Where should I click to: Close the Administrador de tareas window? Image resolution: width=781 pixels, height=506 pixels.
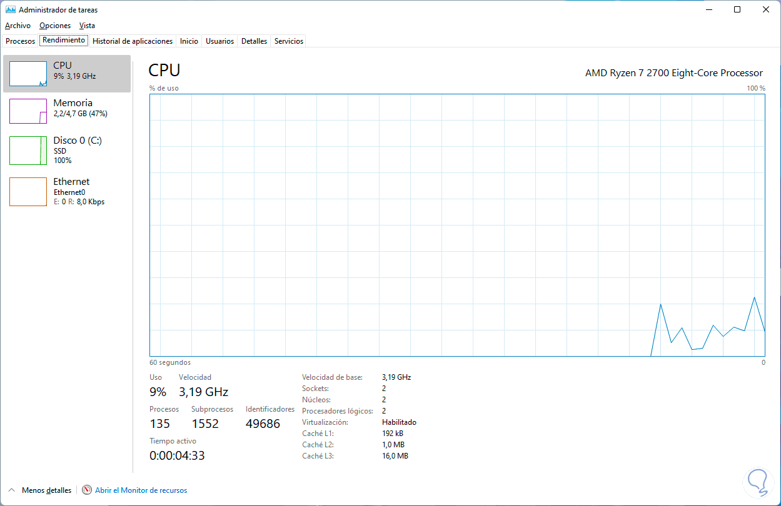coord(766,10)
